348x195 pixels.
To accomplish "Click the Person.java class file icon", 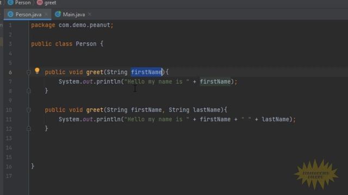I will point(10,15).
